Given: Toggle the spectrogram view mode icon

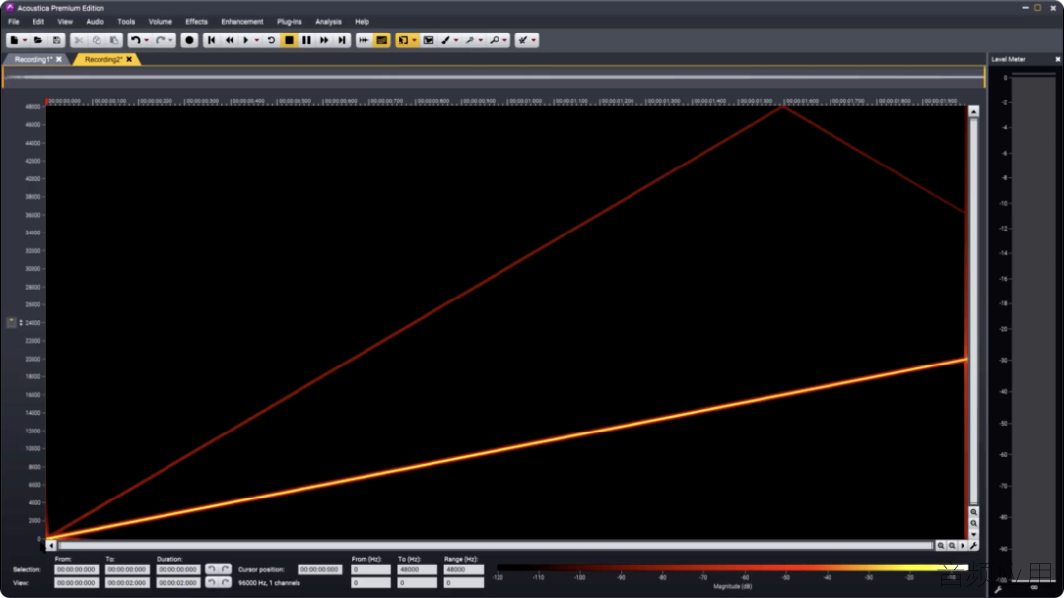Looking at the screenshot, I should click(x=382, y=40).
